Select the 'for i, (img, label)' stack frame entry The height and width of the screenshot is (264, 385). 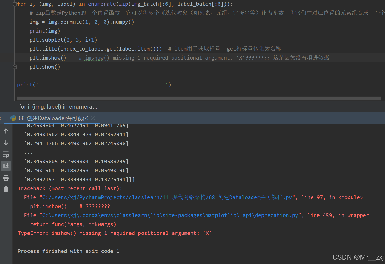tap(58, 106)
